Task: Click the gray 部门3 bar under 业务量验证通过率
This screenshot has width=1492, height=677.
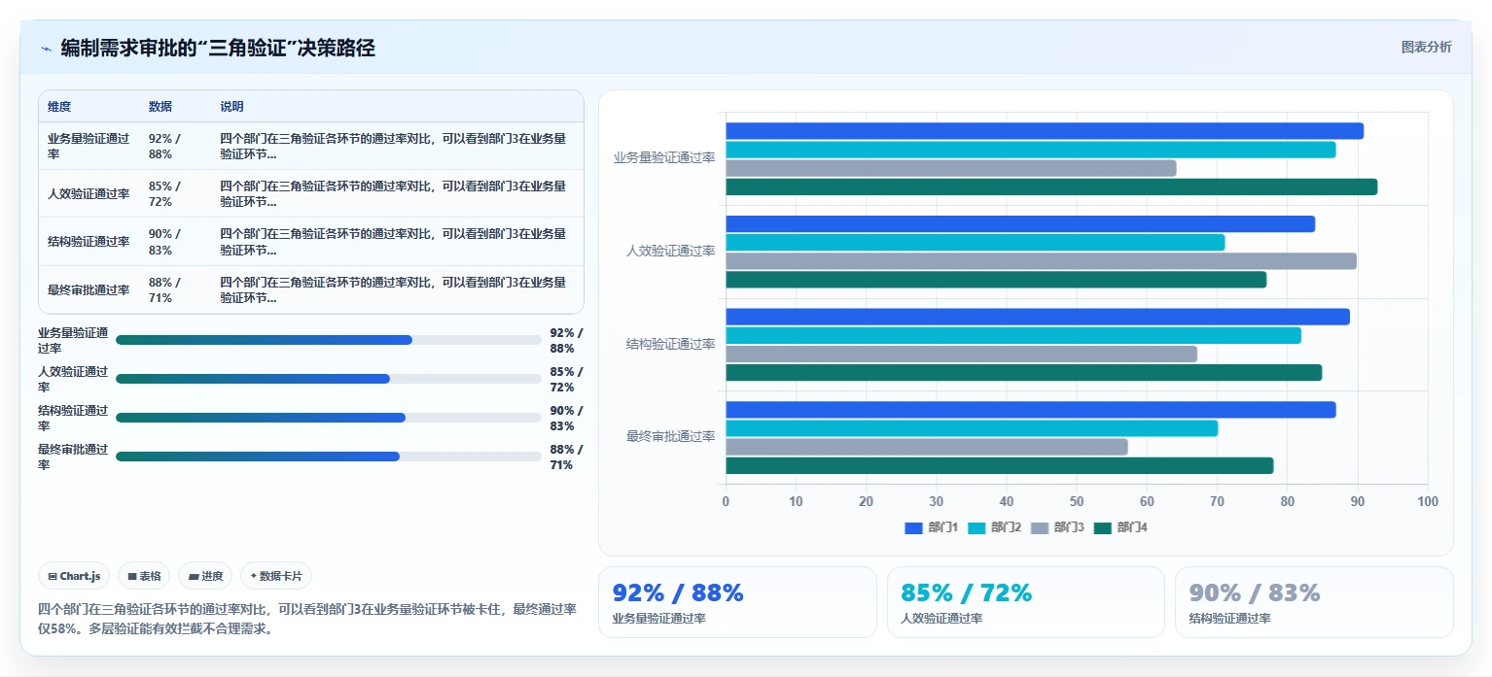Action: [951, 168]
